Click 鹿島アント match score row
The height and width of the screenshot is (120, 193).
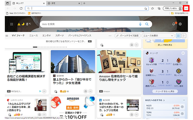pyautogui.click(x=165, y=83)
